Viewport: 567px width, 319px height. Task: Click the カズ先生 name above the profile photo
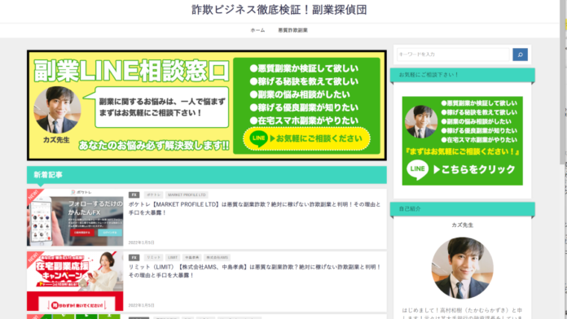click(x=462, y=225)
